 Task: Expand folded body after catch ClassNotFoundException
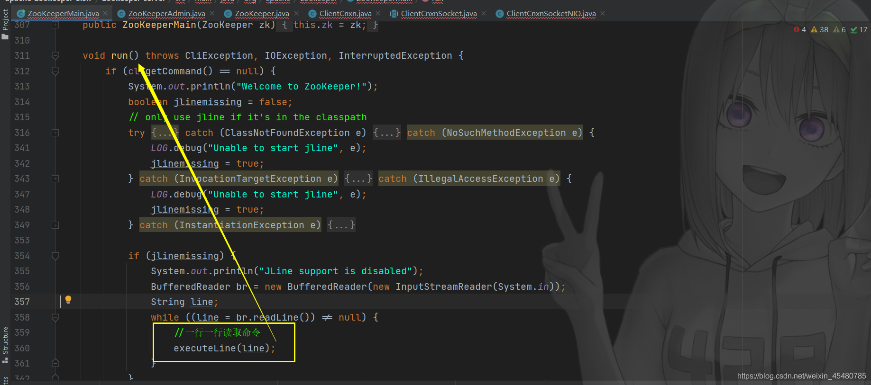(387, 133)
